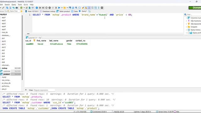Open the Refresh dropdown arrow
Screen dimensions: 201x113
tap(24, 8)
